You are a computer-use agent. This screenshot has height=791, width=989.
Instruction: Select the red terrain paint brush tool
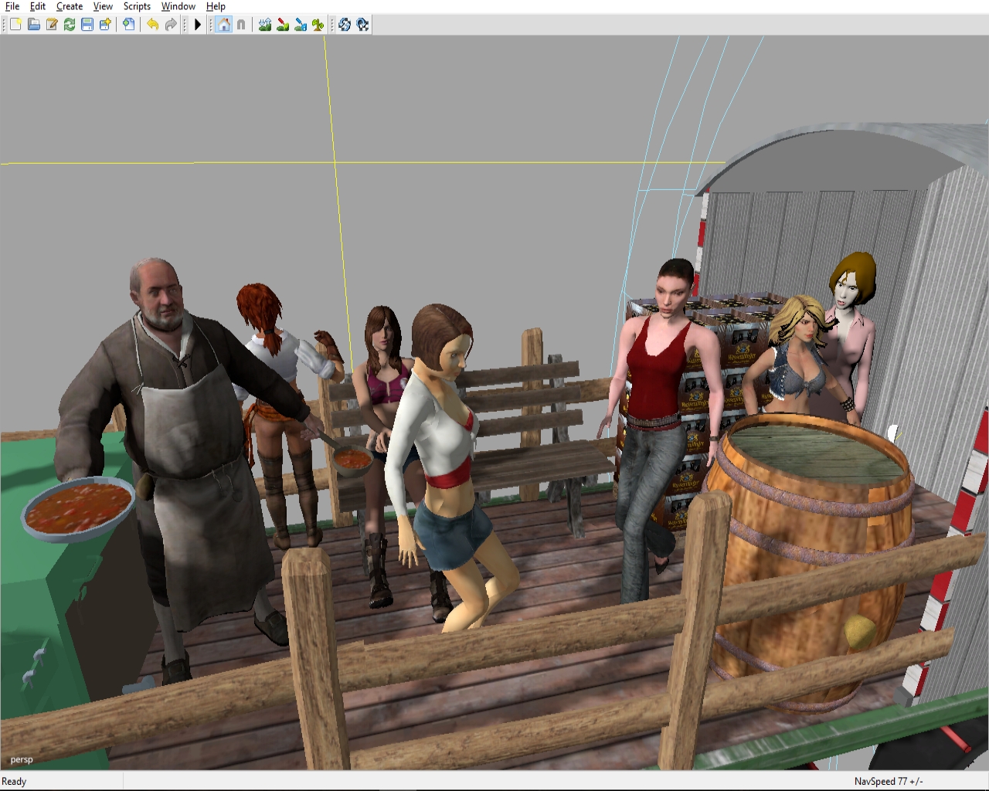[283, 25]
